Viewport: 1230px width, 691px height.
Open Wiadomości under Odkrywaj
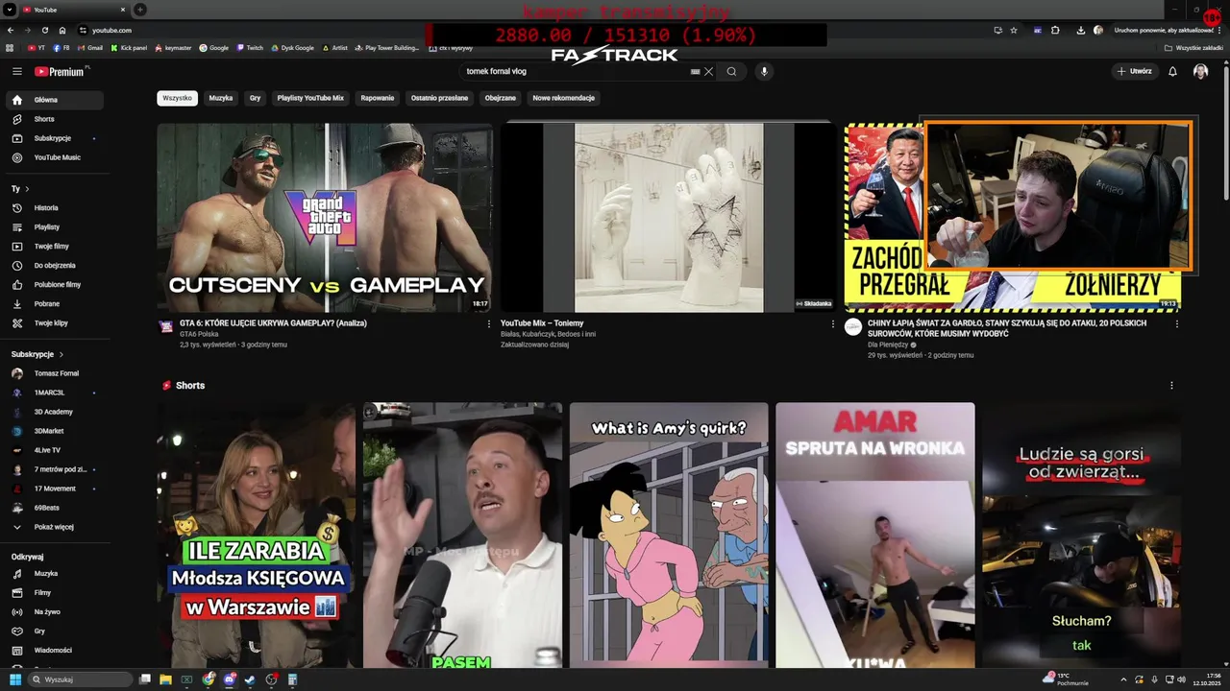54,650
